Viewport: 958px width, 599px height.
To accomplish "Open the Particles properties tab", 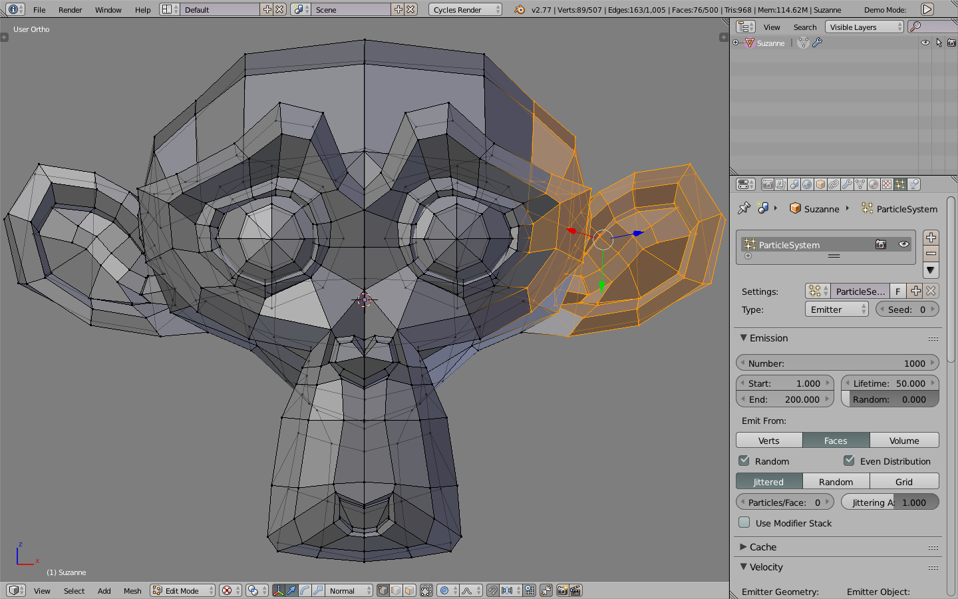I will click(900, 184).
